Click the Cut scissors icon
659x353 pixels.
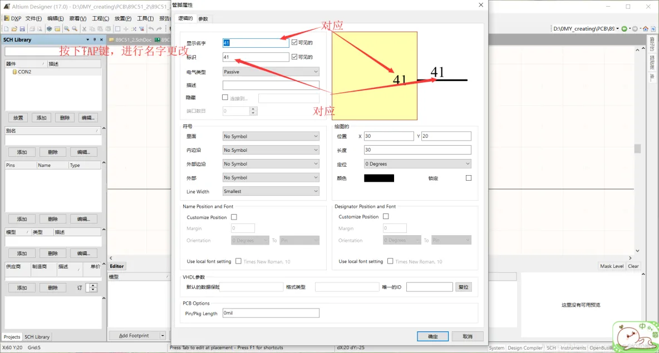tap(84, 29)
